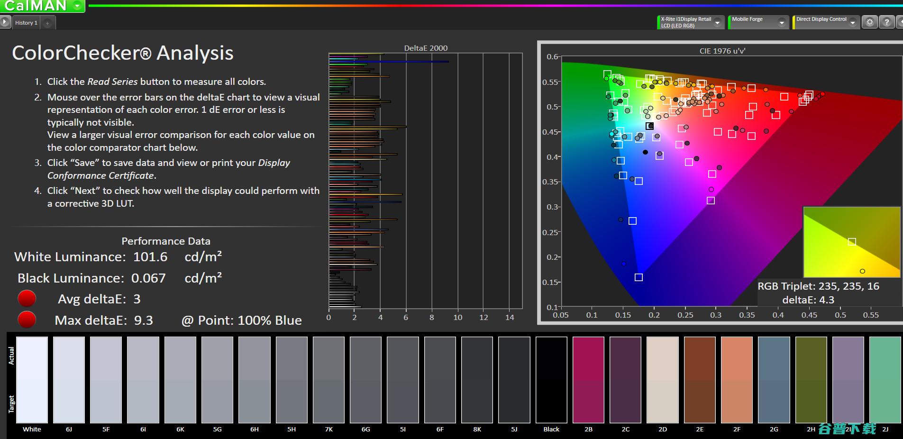Pick the 2E brown swatch
This screenshot has height=439, width=903.
pos(700,380)
